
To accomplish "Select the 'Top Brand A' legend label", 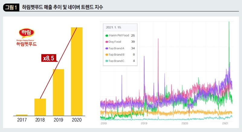I will click(x=116, y=48).
